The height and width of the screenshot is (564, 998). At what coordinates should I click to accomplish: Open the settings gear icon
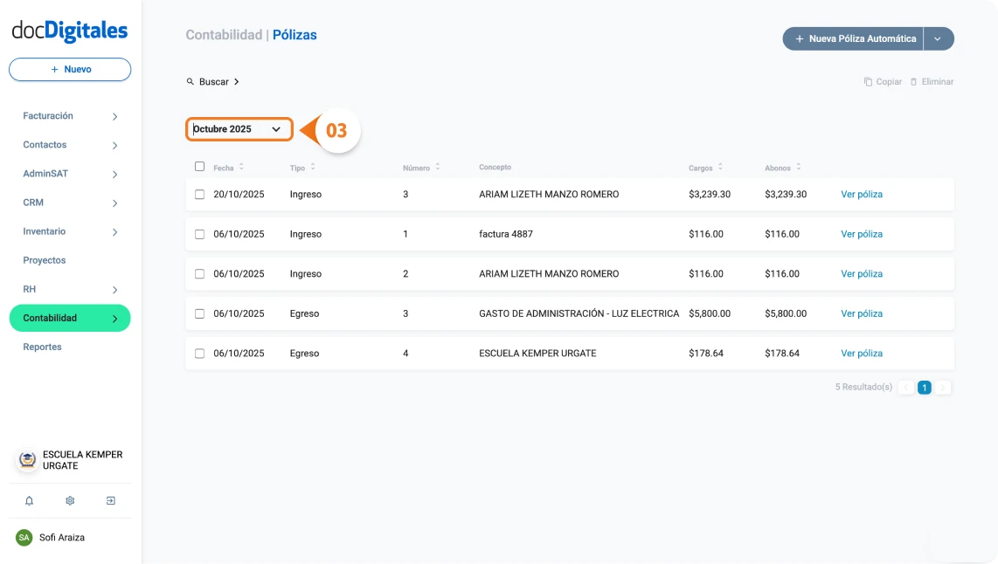point(69,500)
